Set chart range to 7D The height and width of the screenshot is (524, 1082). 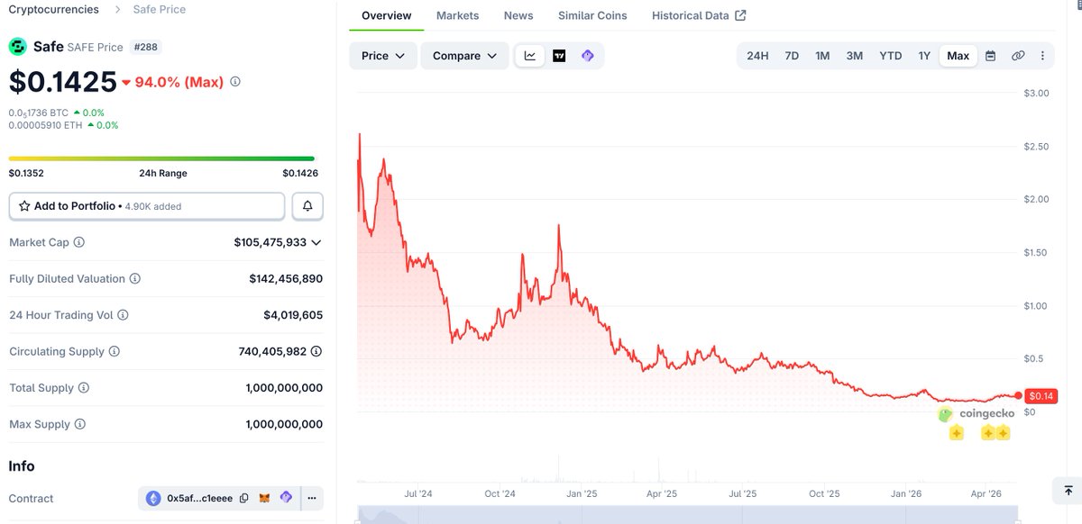(x=792, y=56)
